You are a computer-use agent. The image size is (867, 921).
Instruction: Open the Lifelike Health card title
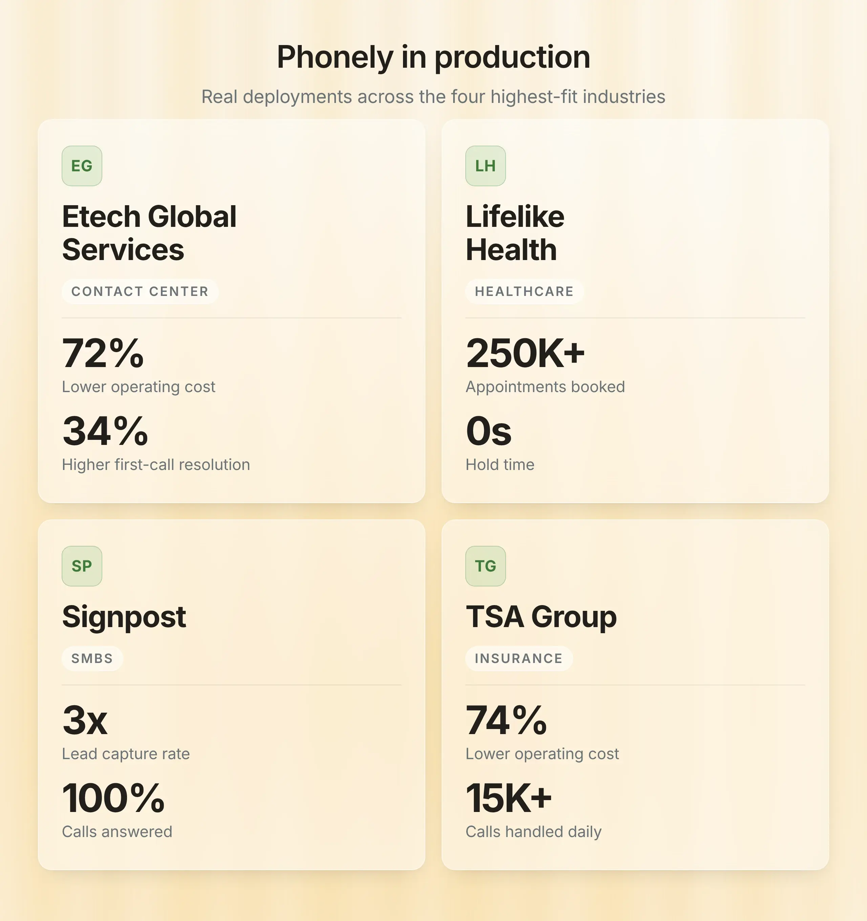(x=515, y=233)
